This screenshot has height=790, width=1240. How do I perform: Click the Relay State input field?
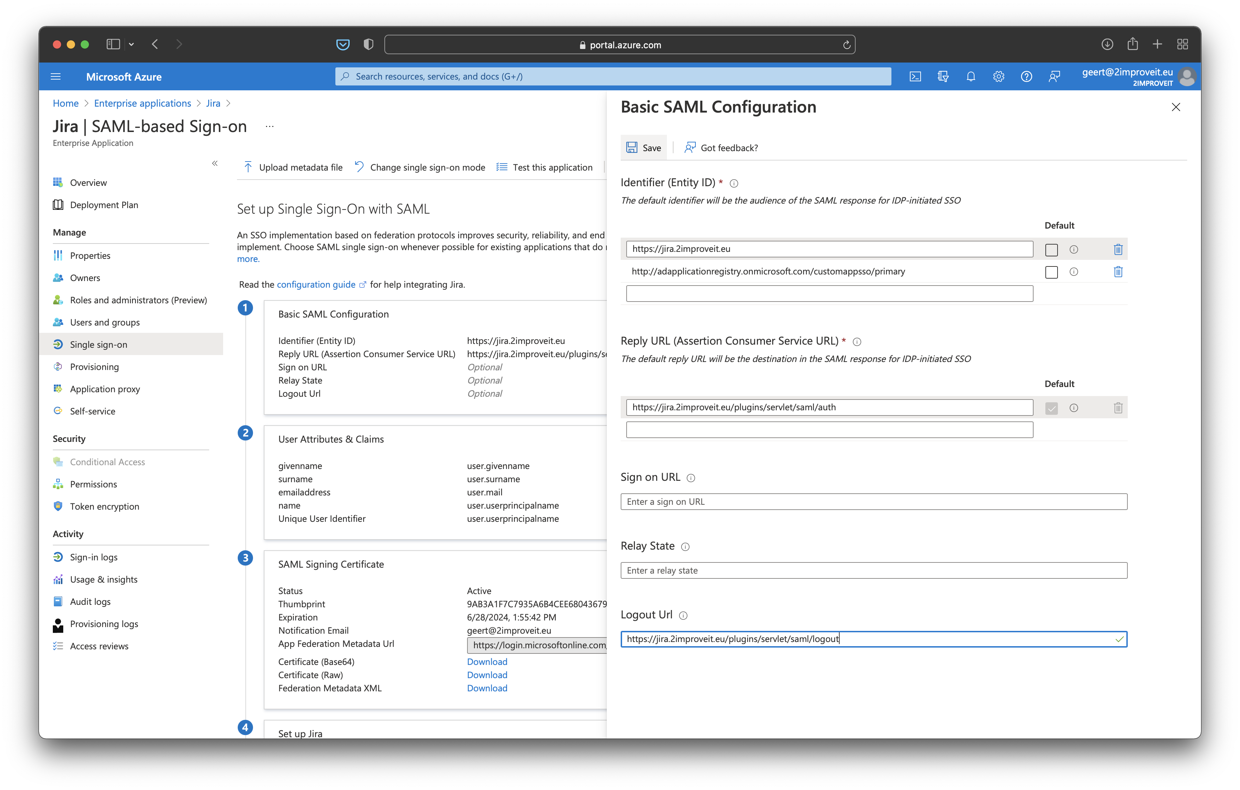874,570
